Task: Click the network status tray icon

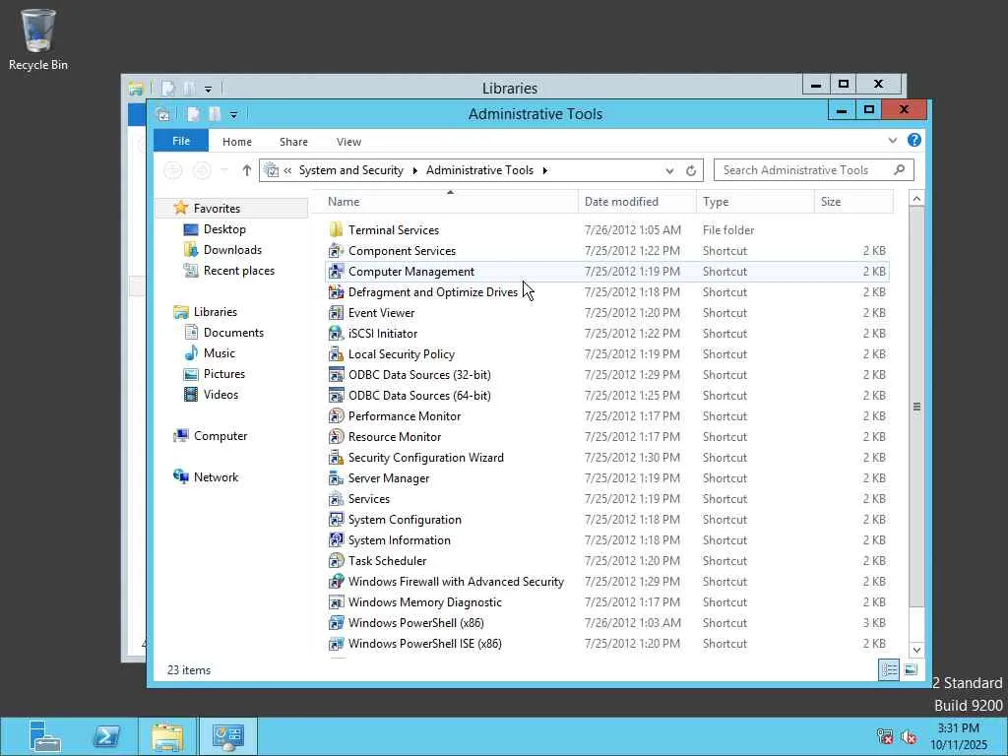Action: pyautogui.click(x=885, y=736)
